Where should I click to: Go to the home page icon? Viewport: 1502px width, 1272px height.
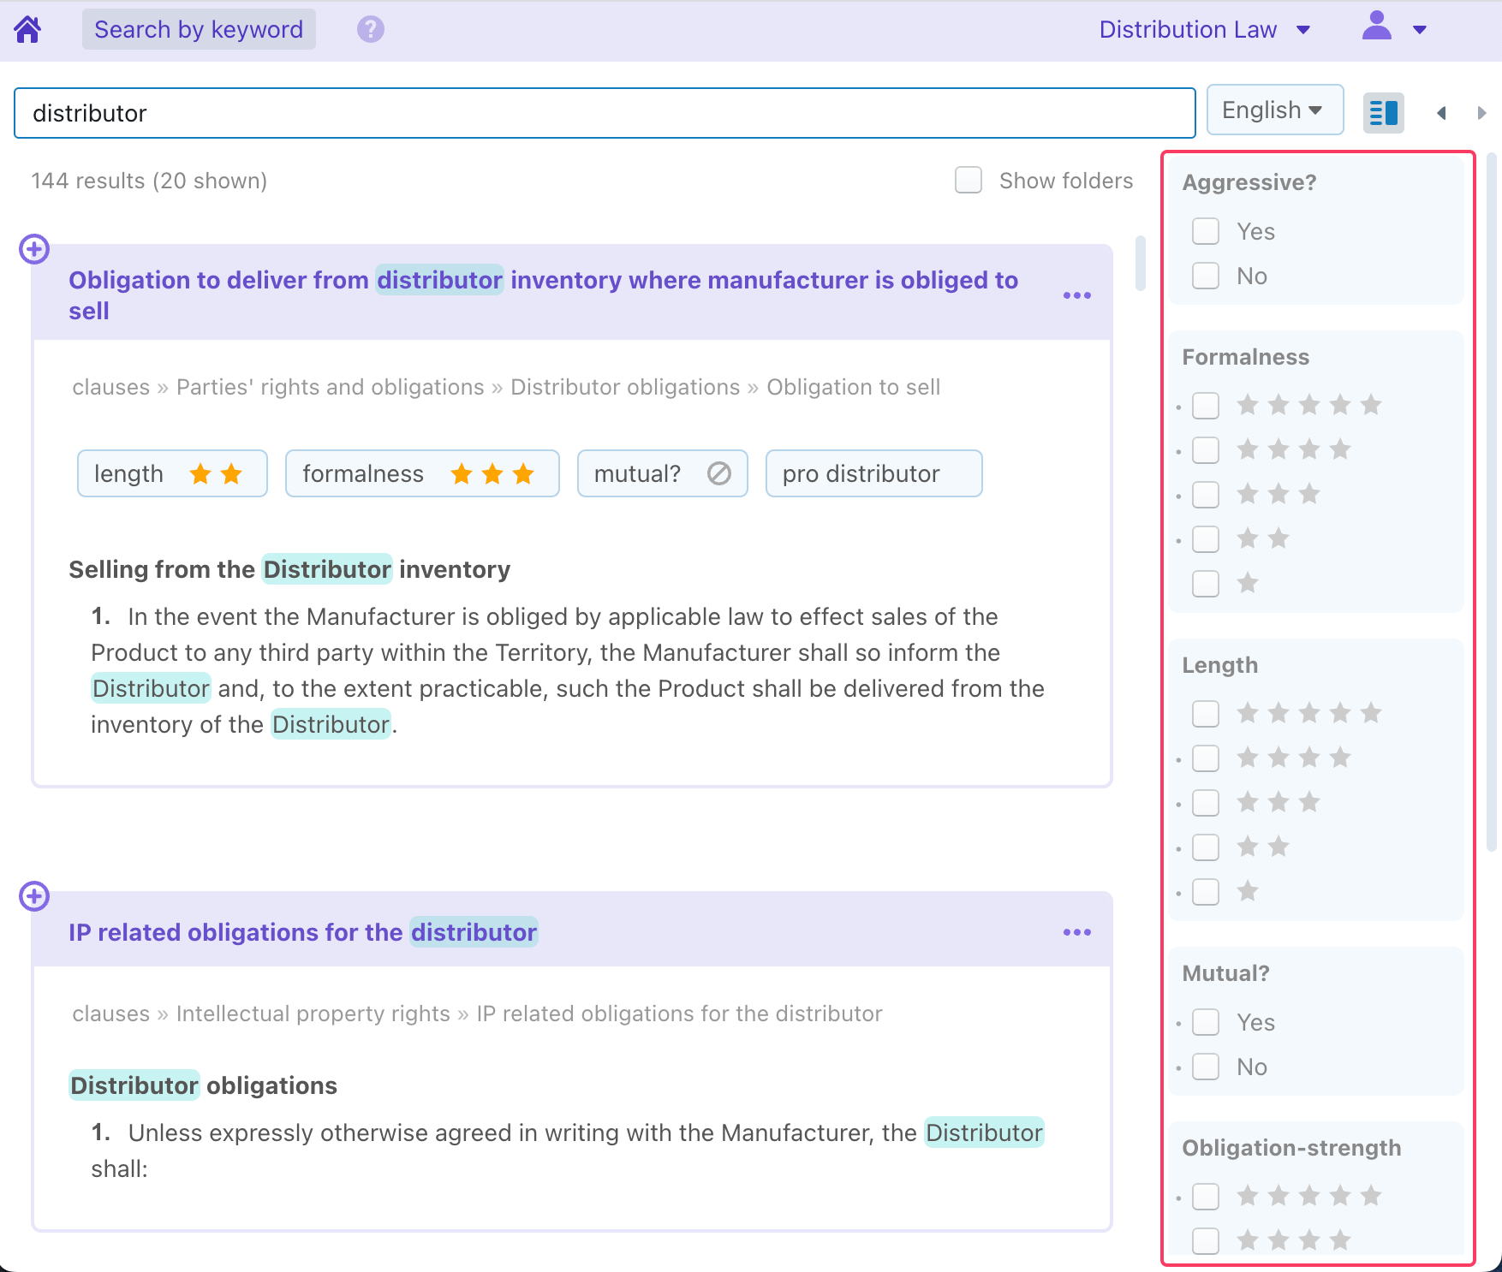coord(27,29)
